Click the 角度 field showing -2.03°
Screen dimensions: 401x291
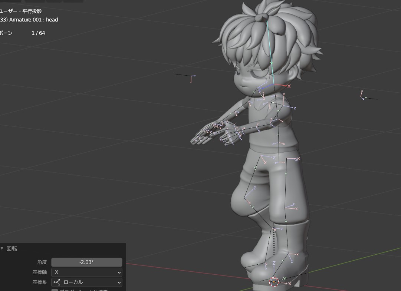point(87,262)
